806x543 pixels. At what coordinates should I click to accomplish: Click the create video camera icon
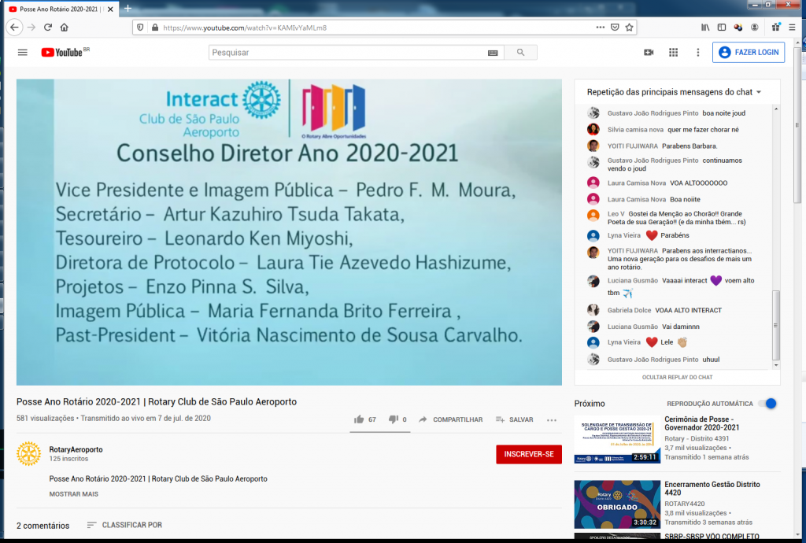(649, 53)
